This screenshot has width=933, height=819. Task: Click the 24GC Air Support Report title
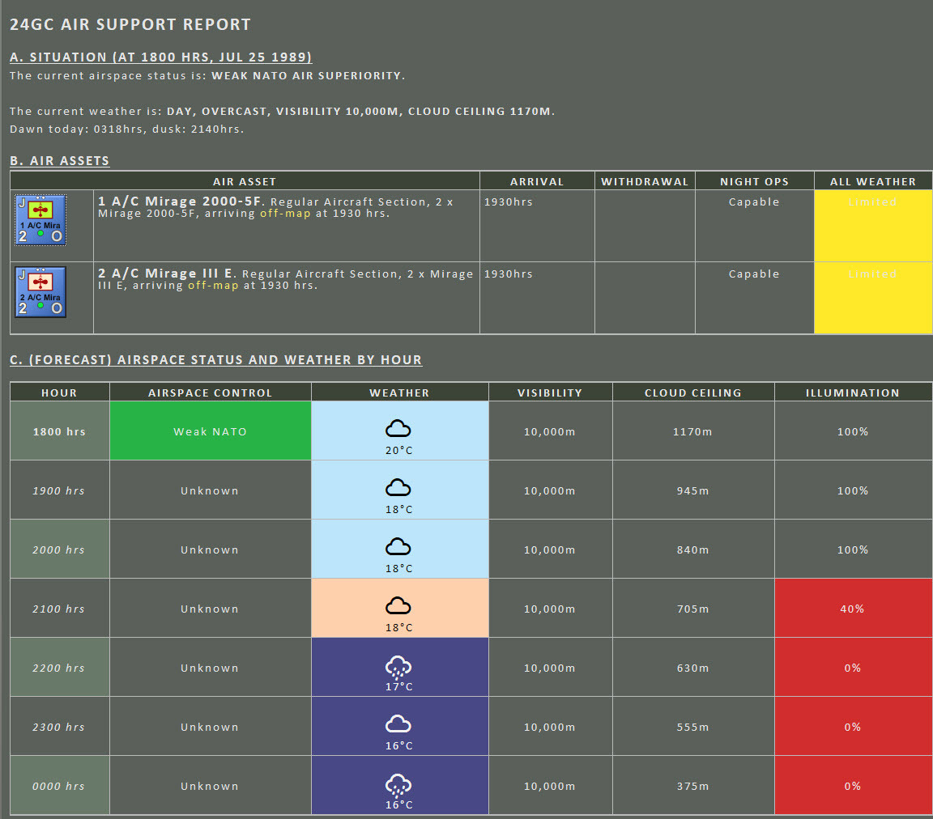coord(130,24)
